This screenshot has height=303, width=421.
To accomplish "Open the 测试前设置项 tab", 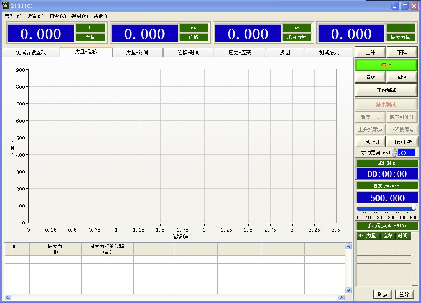I will point(31,53).
